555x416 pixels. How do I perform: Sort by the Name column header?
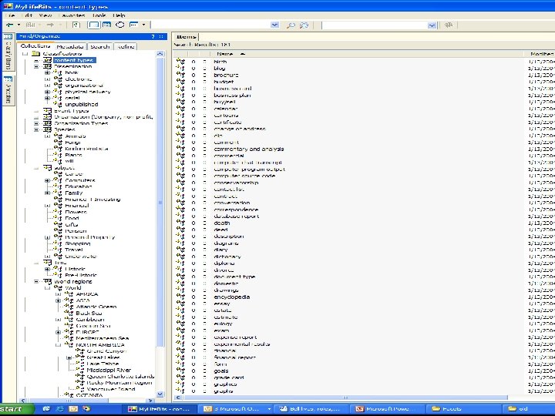click(225, 54)
